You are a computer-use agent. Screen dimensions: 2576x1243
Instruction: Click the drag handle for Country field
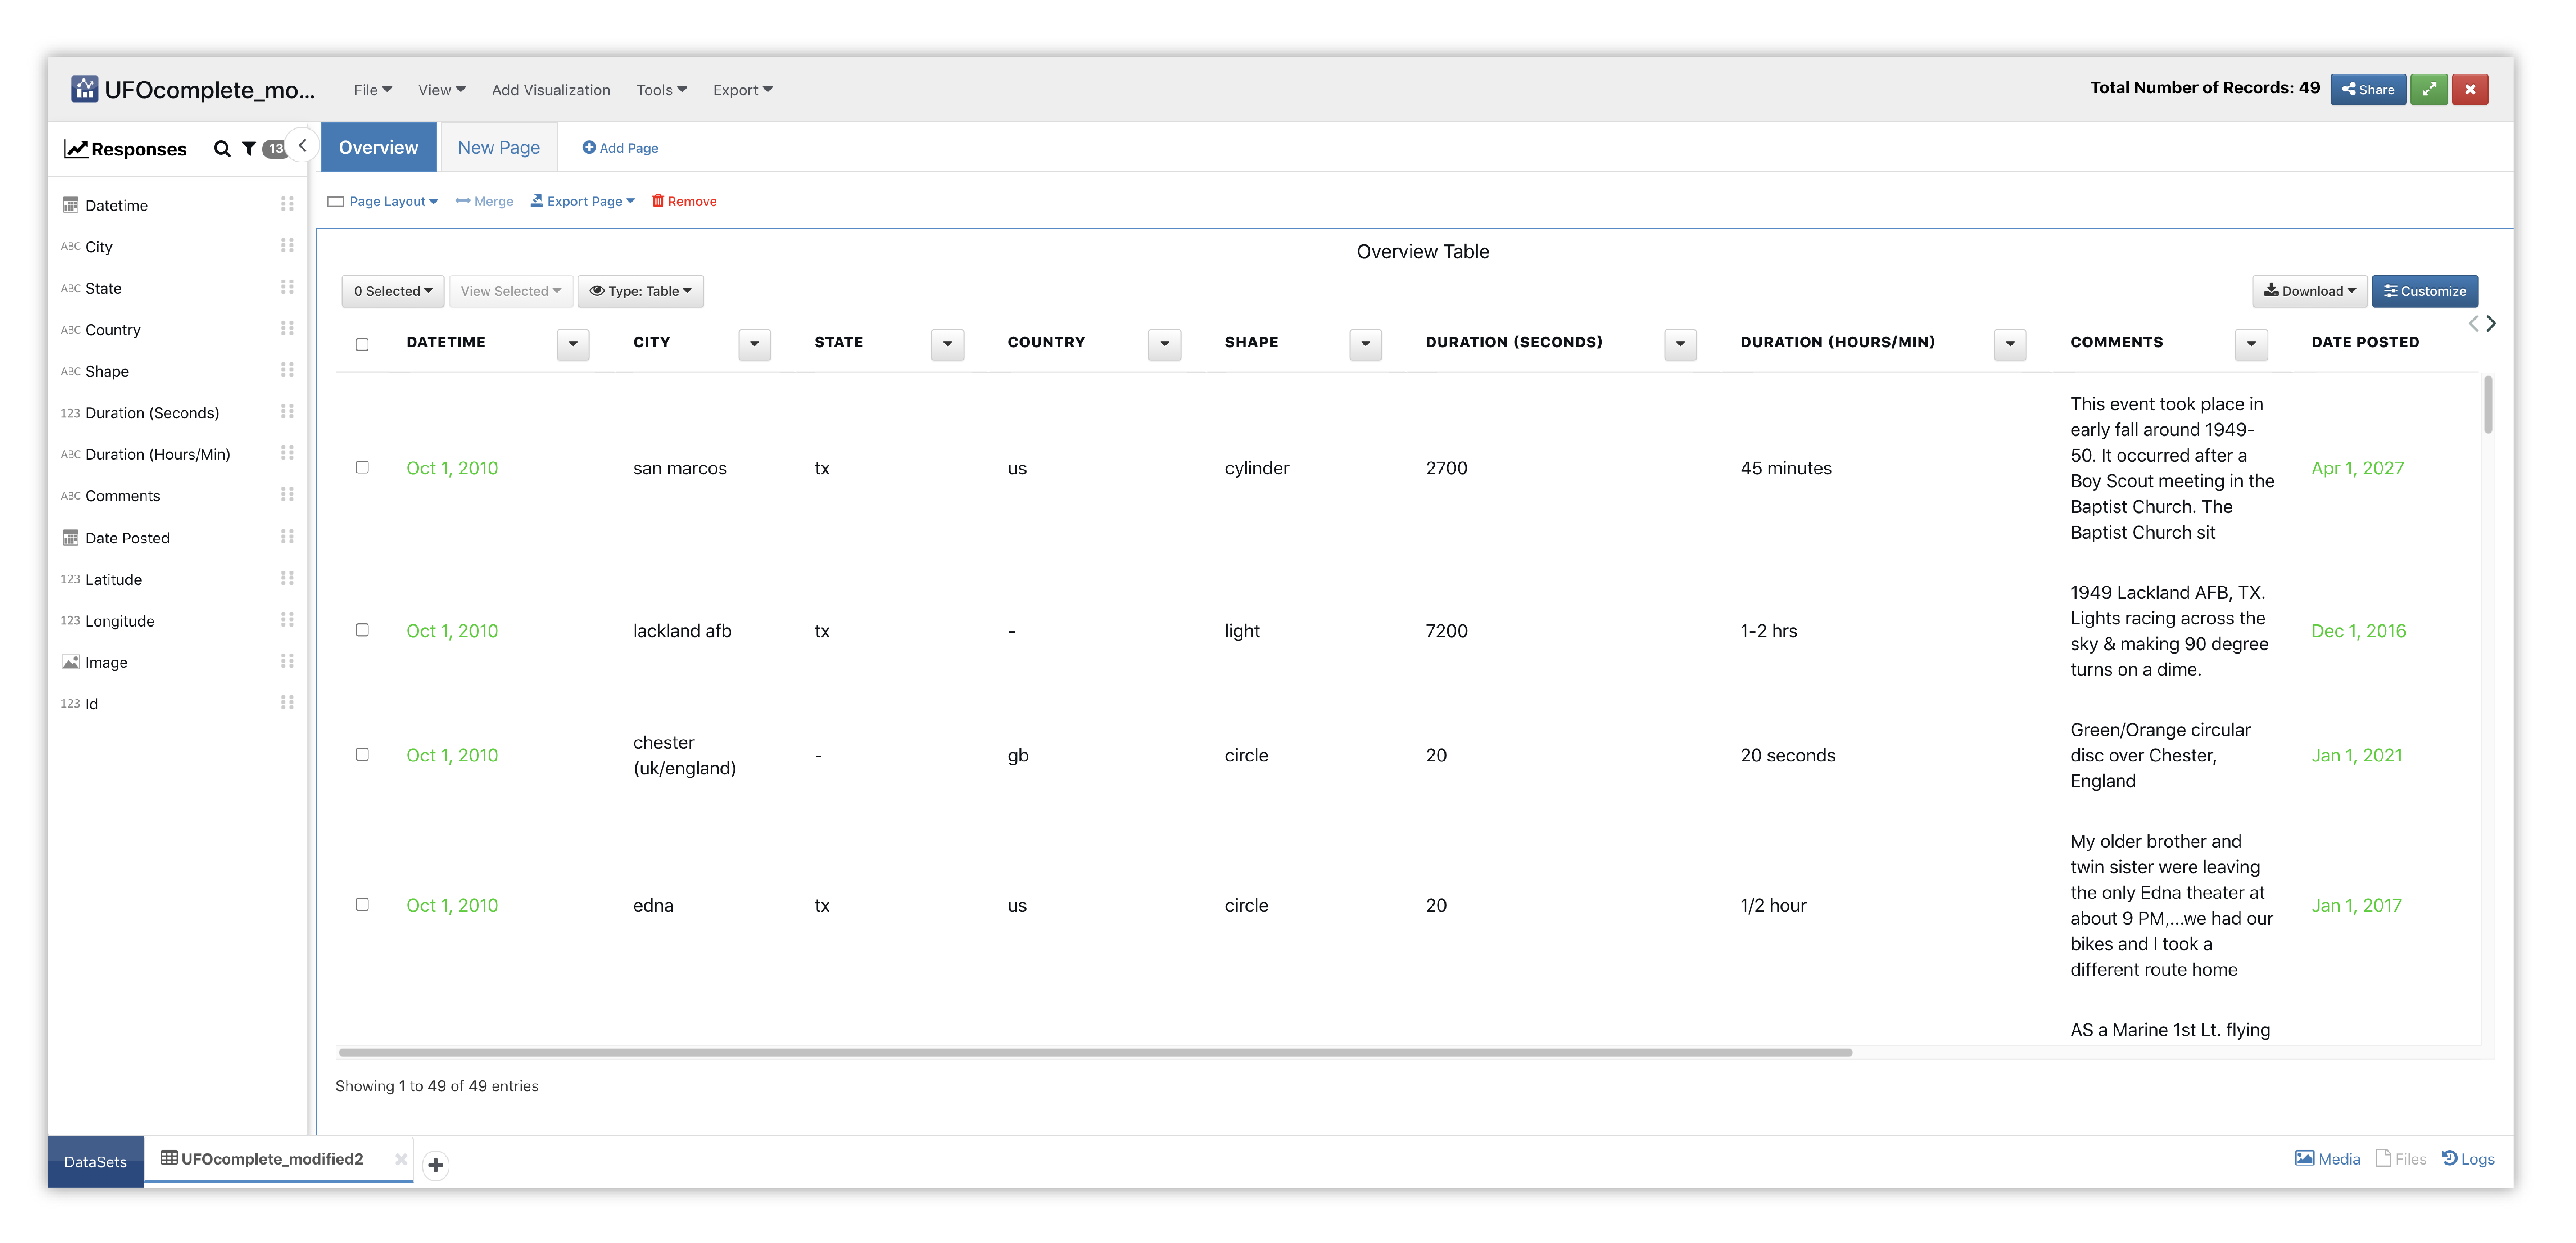coord(287,329)
